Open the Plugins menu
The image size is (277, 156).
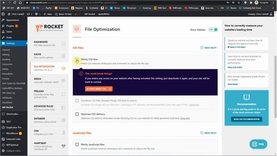pos(10,26)
